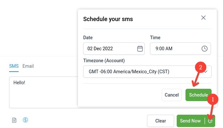This screenshot has height=128, width=223.
Task: Open the calendar icon in Date field
Action: (x=140, y=49)
